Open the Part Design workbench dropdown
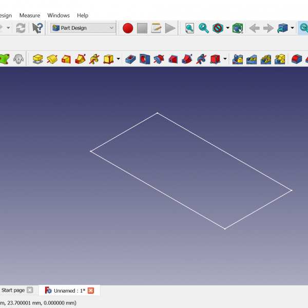The image size is (308, 308). tap(83, 28)
